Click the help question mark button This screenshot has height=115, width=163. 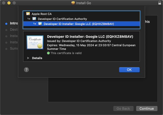pos(26,70)
